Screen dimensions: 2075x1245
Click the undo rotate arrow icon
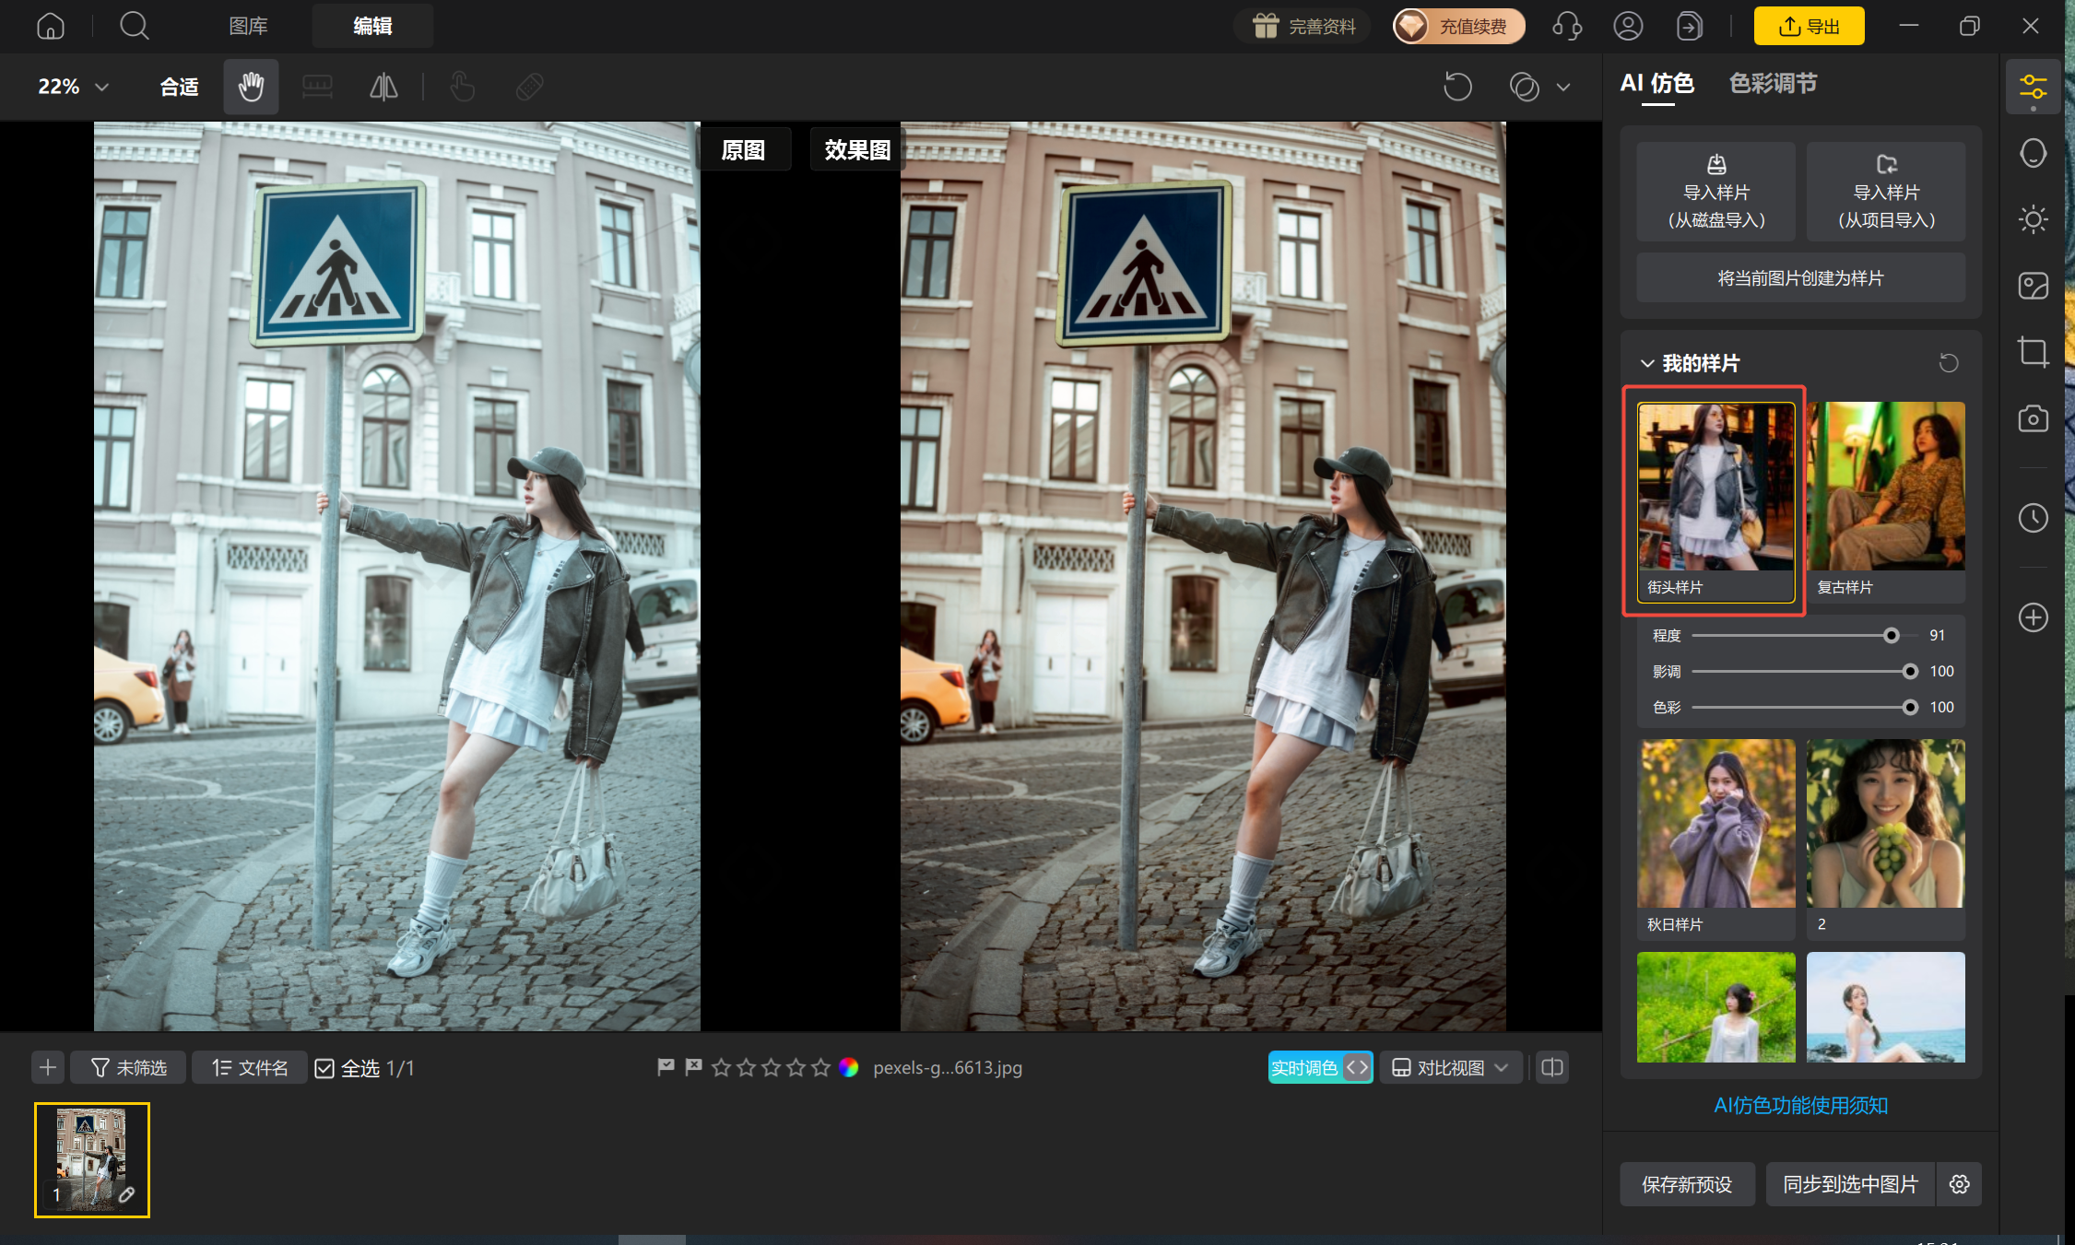click(x=1457, y=87)
